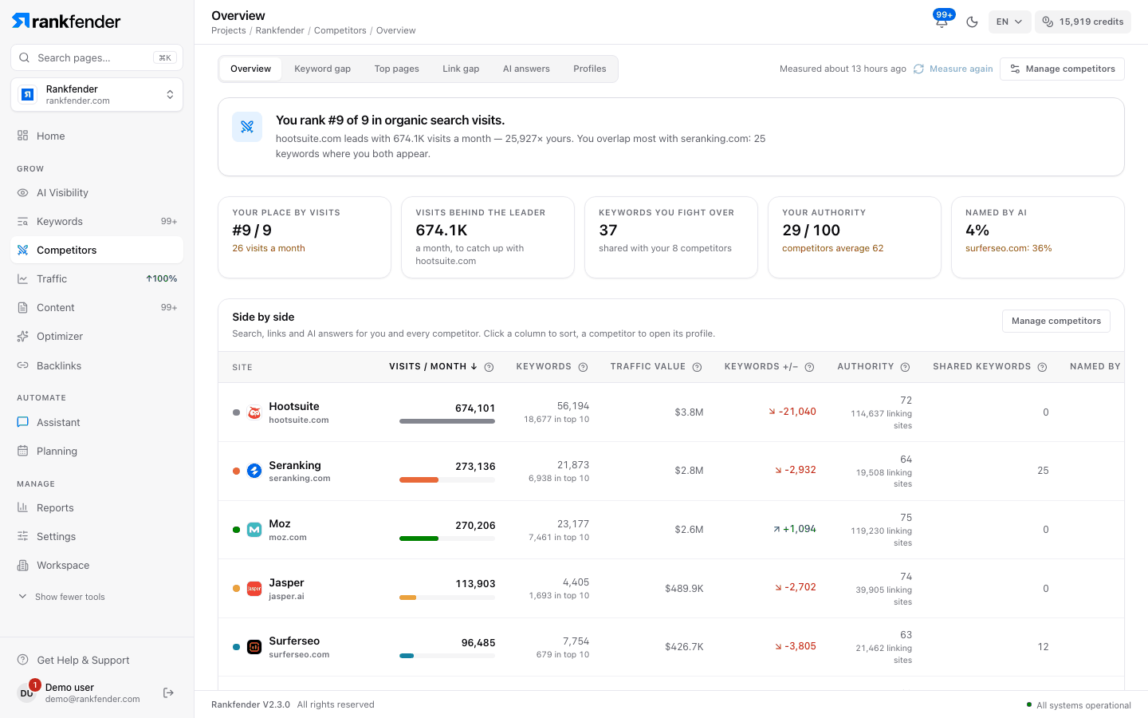The width and height of the screenshot is (1148, 718).
Task: Click Manage competitors in Side by side
Action: (1056, 321)
